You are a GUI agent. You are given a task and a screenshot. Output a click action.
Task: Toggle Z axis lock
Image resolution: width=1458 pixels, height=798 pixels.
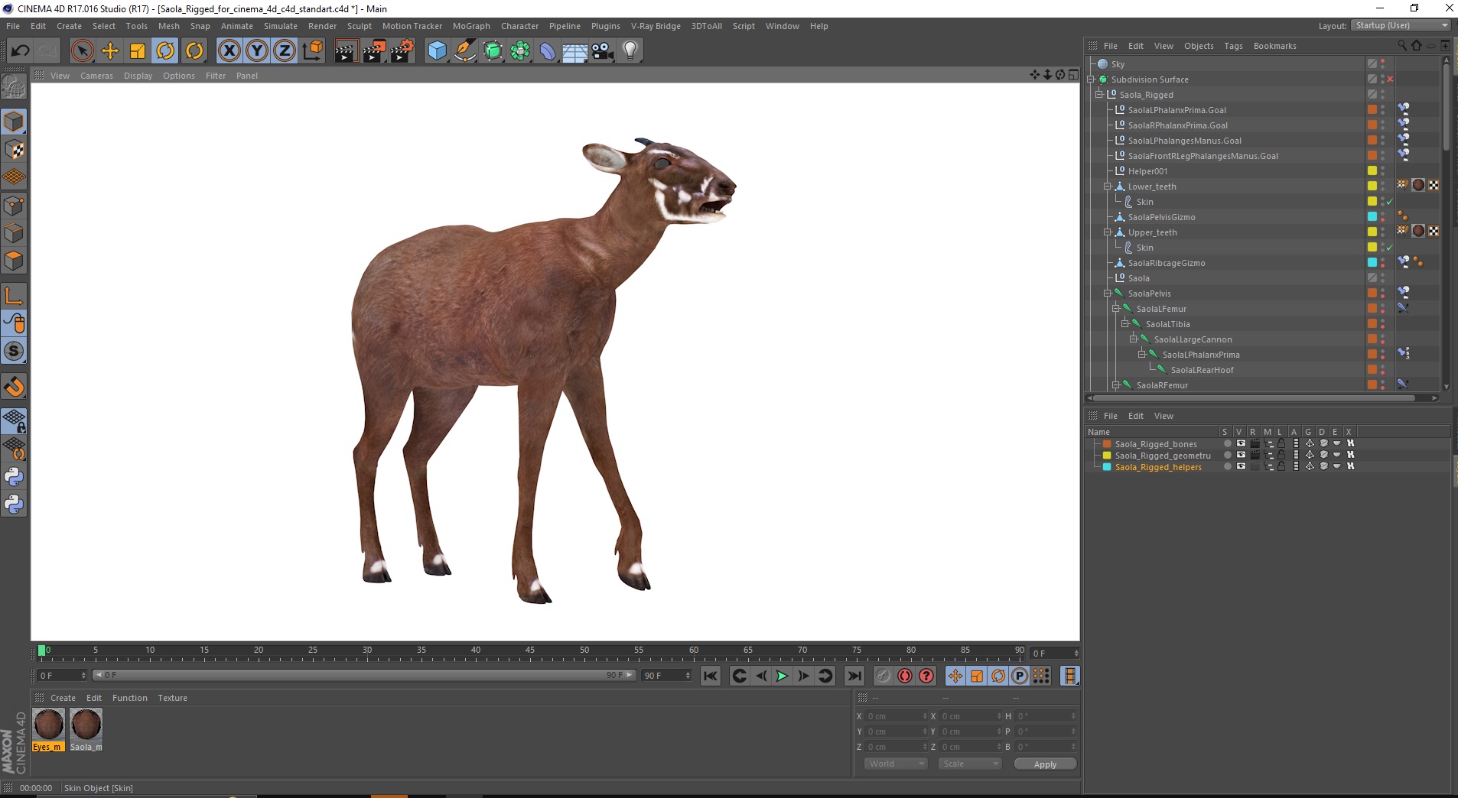285,51
